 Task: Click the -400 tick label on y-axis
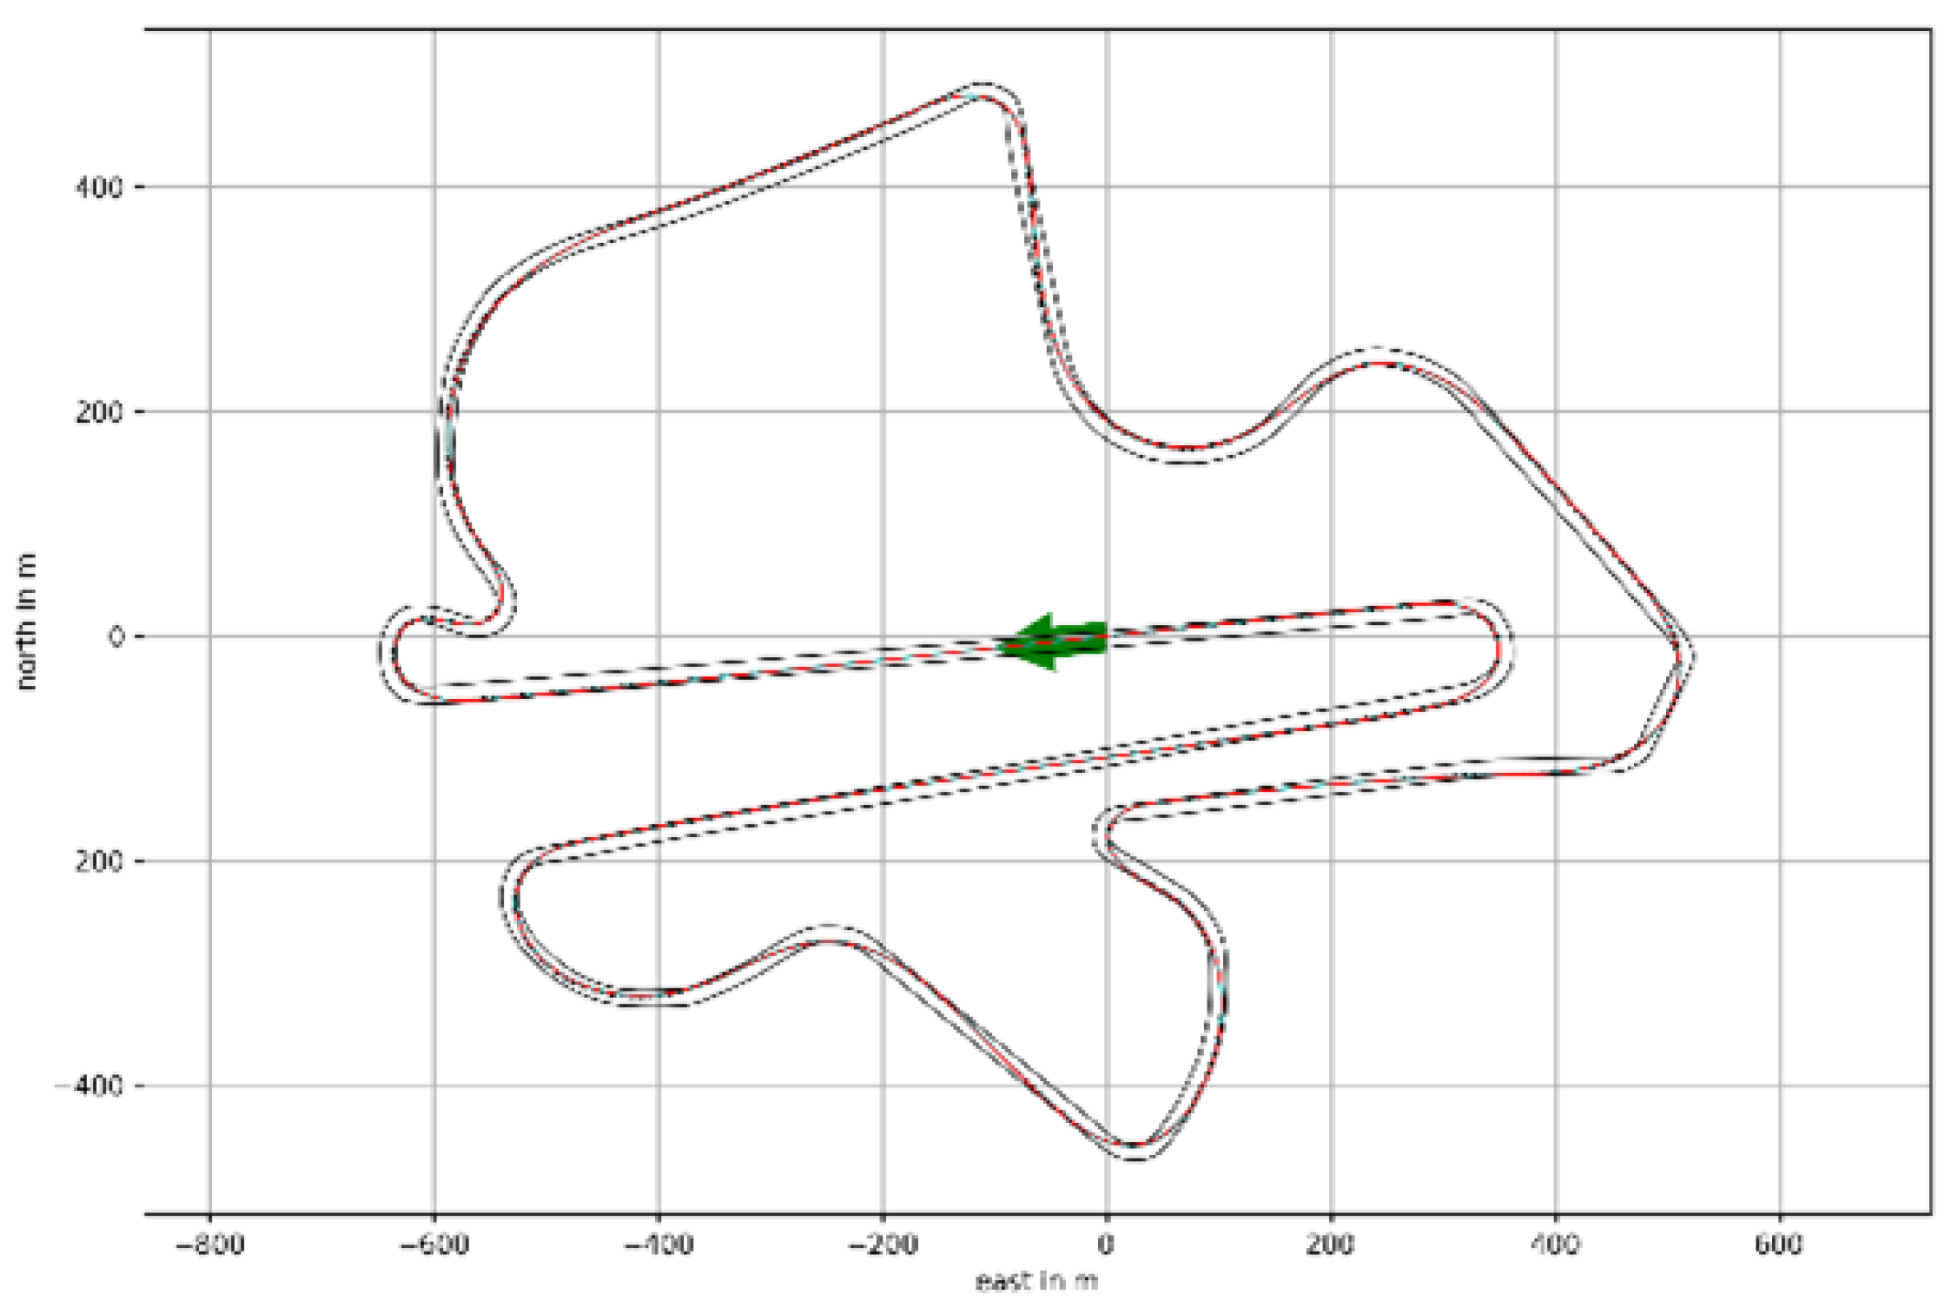pyautogui.click(x=89, y=1085)
